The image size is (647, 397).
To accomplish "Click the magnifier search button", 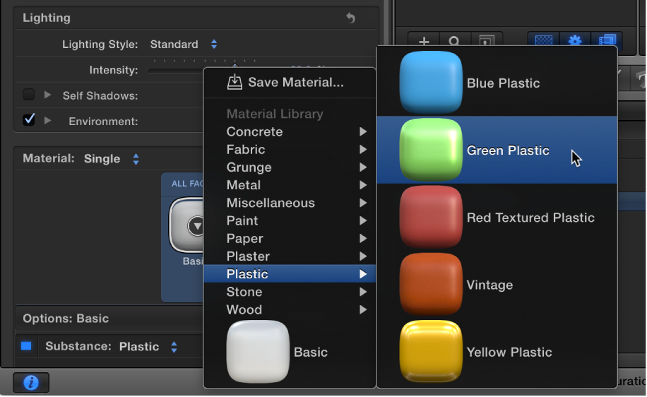I will click(x=454, y=42).
